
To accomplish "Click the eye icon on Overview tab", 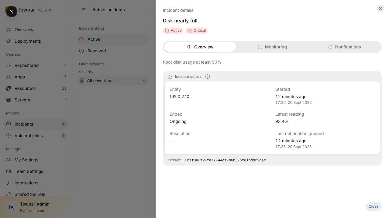I will click(189, 47).
